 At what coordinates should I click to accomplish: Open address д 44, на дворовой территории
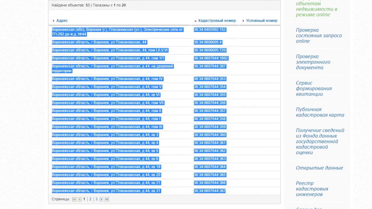pyautogui.click(x=112, y=69)
